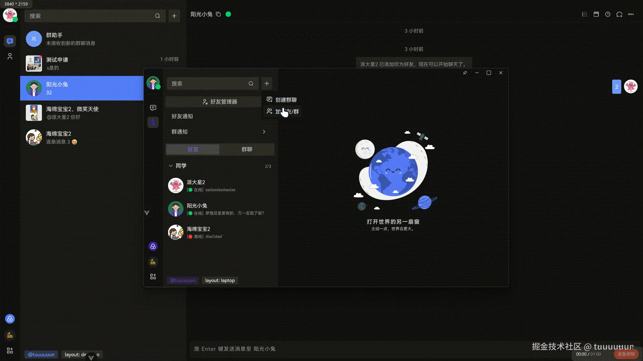The height and width of the screenshot is (361, 643).
Task: Collapse the dialog side panel with the arrow
Action: pyautogui.click(x=147, y=213)
